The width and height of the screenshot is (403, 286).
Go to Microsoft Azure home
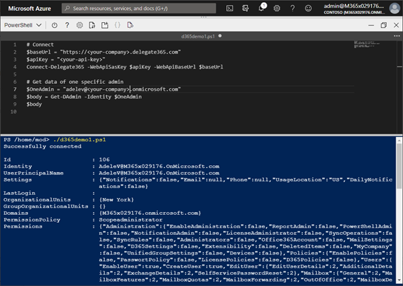click(30, 9)
